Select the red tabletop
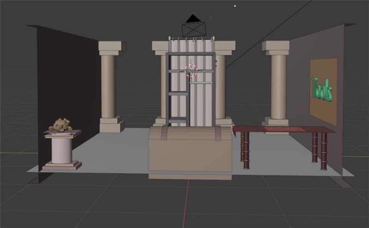This screenshot has width=369, height=228. click(x=284, y=129)
